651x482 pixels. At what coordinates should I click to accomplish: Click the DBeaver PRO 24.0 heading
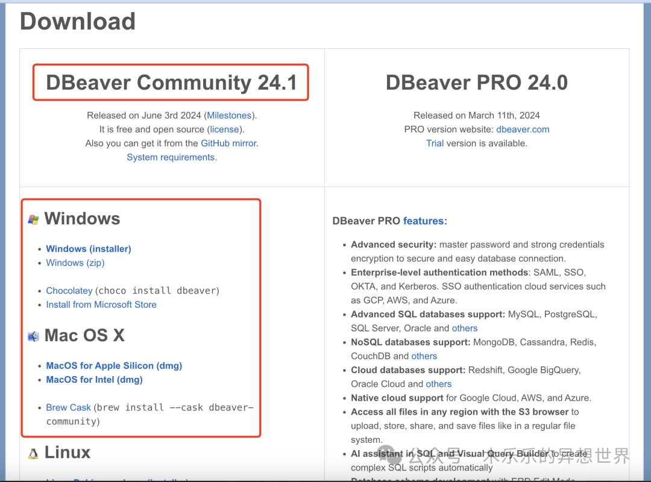(x=477, y=82)
